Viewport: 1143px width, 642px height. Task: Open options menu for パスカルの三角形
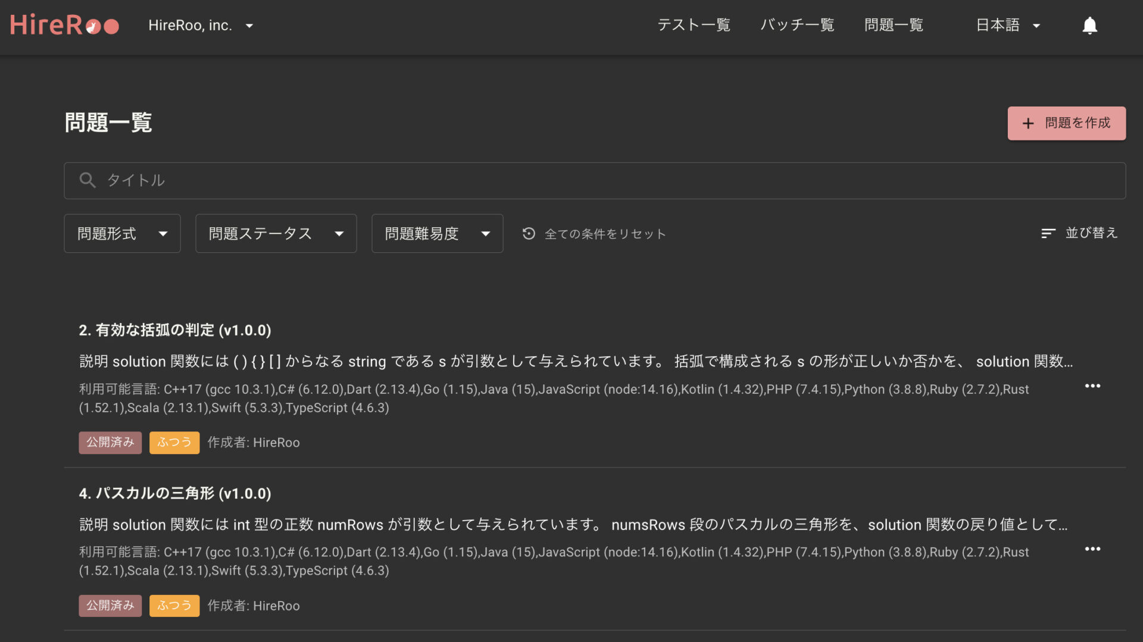(x=1093, y=549)
